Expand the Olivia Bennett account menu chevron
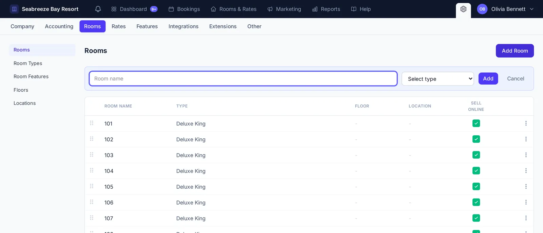This screenshot has height=233, width=543. 531,9
